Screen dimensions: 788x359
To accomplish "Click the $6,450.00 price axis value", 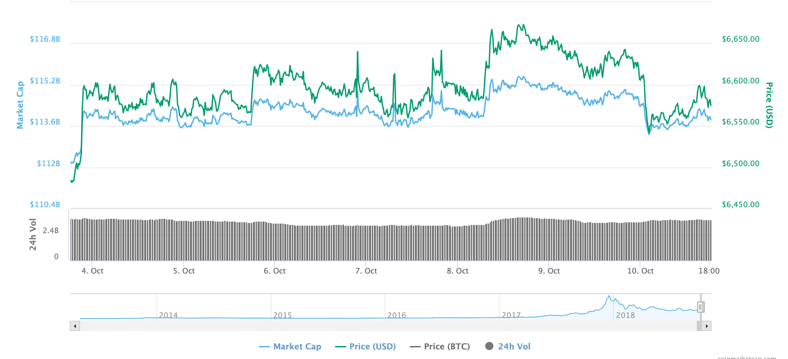I will 741,204.
